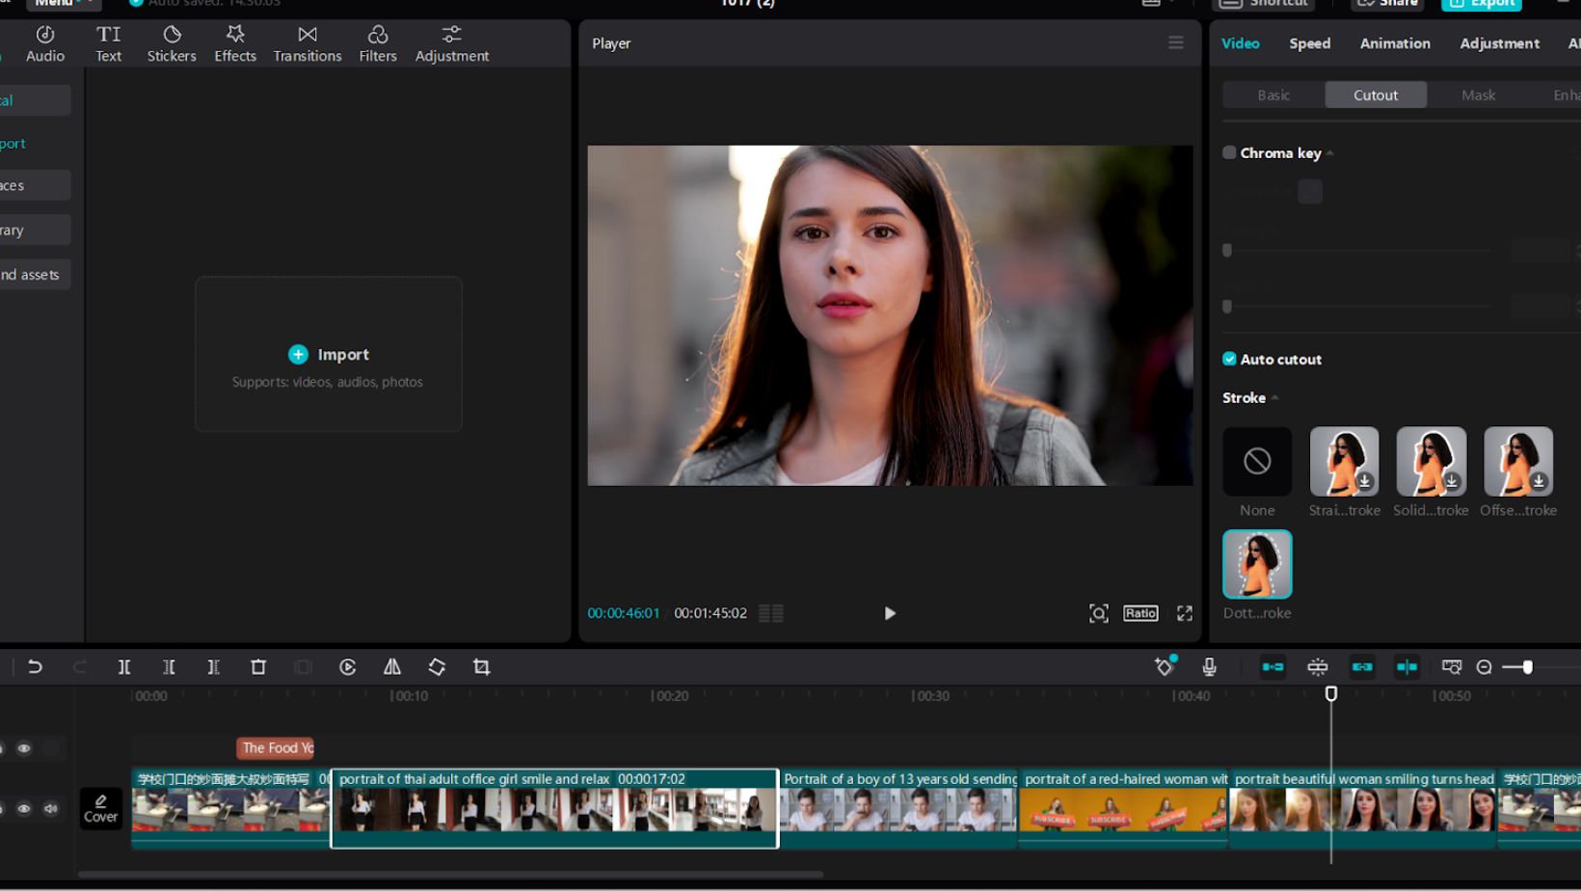Viewport: 1581px width, 891px height.
Task: Open the Stickers panel
Action: (172, 43)
